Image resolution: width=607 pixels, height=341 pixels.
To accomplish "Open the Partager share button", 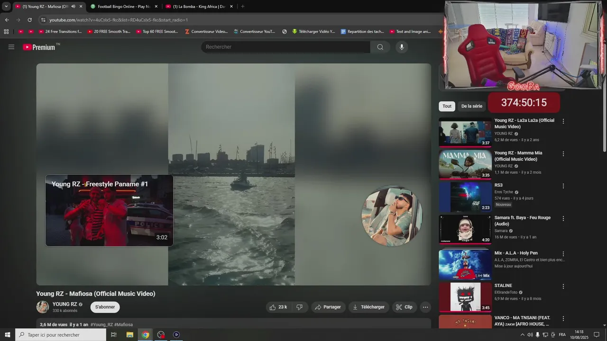I will 328,307.
